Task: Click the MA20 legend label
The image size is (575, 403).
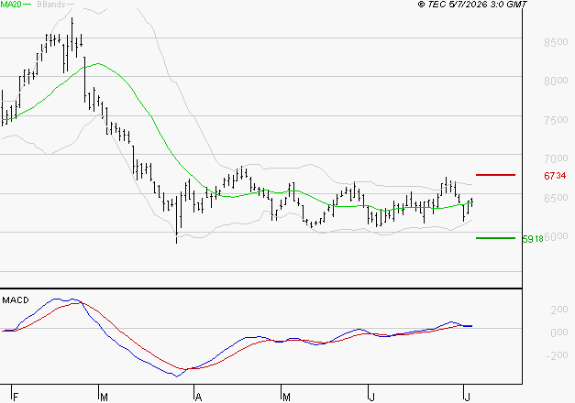Action: pos(11,5)
